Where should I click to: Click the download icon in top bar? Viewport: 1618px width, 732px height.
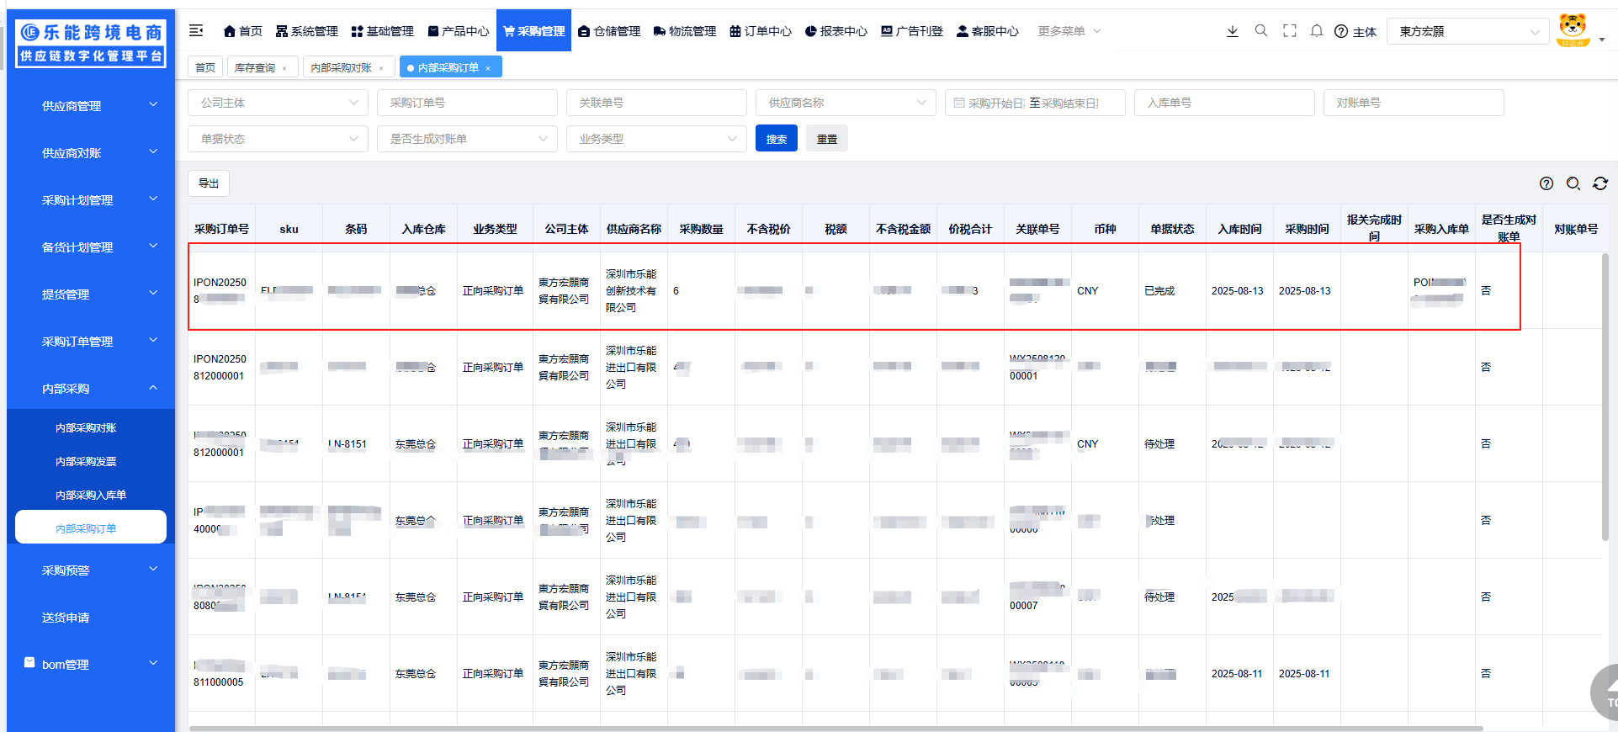[1232, 31]
